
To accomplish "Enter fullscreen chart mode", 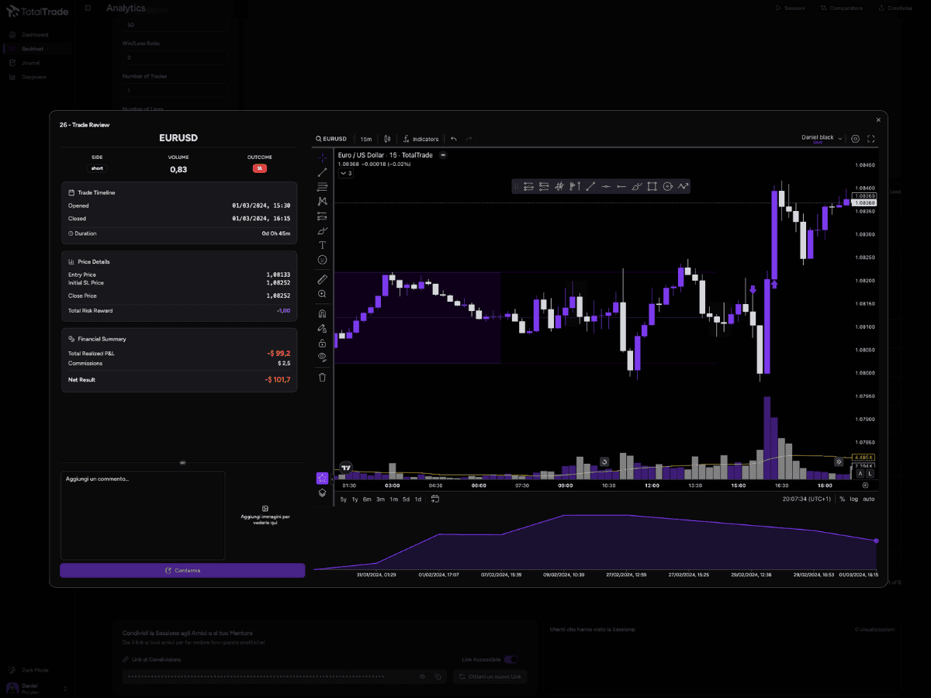I will pyautogui.click(x=870, y=139).
